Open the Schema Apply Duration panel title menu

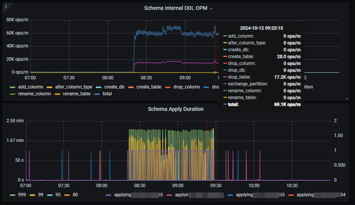(x=175, y=109)
